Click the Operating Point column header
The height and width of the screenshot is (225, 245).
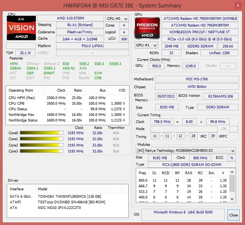tap(25, 90)
